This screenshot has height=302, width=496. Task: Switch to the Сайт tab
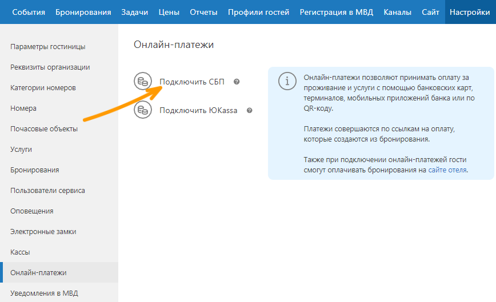(430, 12)
